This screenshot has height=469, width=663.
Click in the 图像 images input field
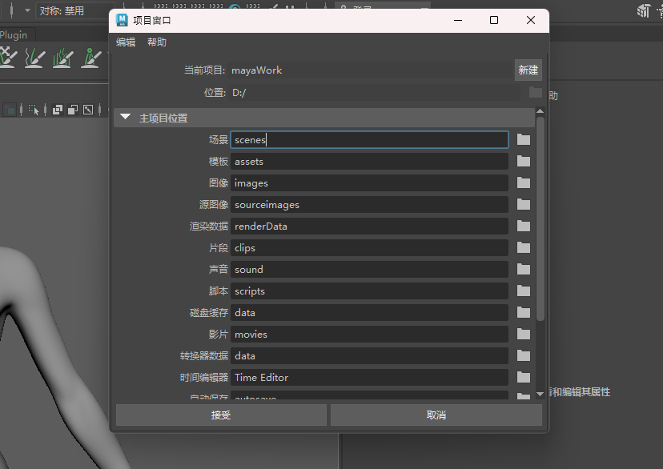(x=369, y=183)
